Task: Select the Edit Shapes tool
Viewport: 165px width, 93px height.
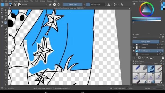Action: click(x=6, y=16)
